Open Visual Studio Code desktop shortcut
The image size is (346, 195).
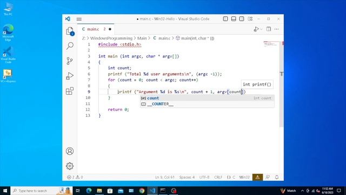click(8, 55)
